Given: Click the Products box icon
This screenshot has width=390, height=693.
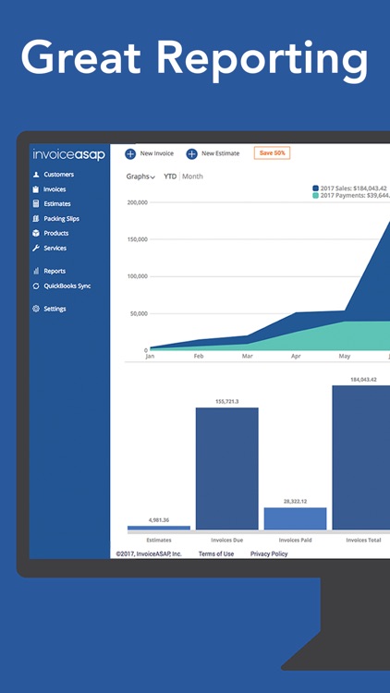Looking at the screenshot, I should pyautogui.click(x=36, y=233).
